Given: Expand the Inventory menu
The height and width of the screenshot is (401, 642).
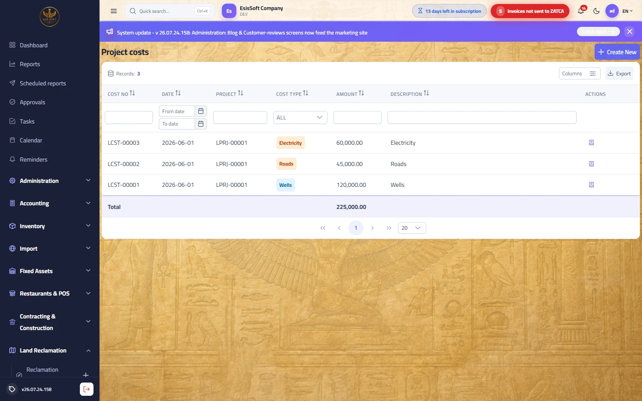Looking at the screenshot, I should [50, 226].
